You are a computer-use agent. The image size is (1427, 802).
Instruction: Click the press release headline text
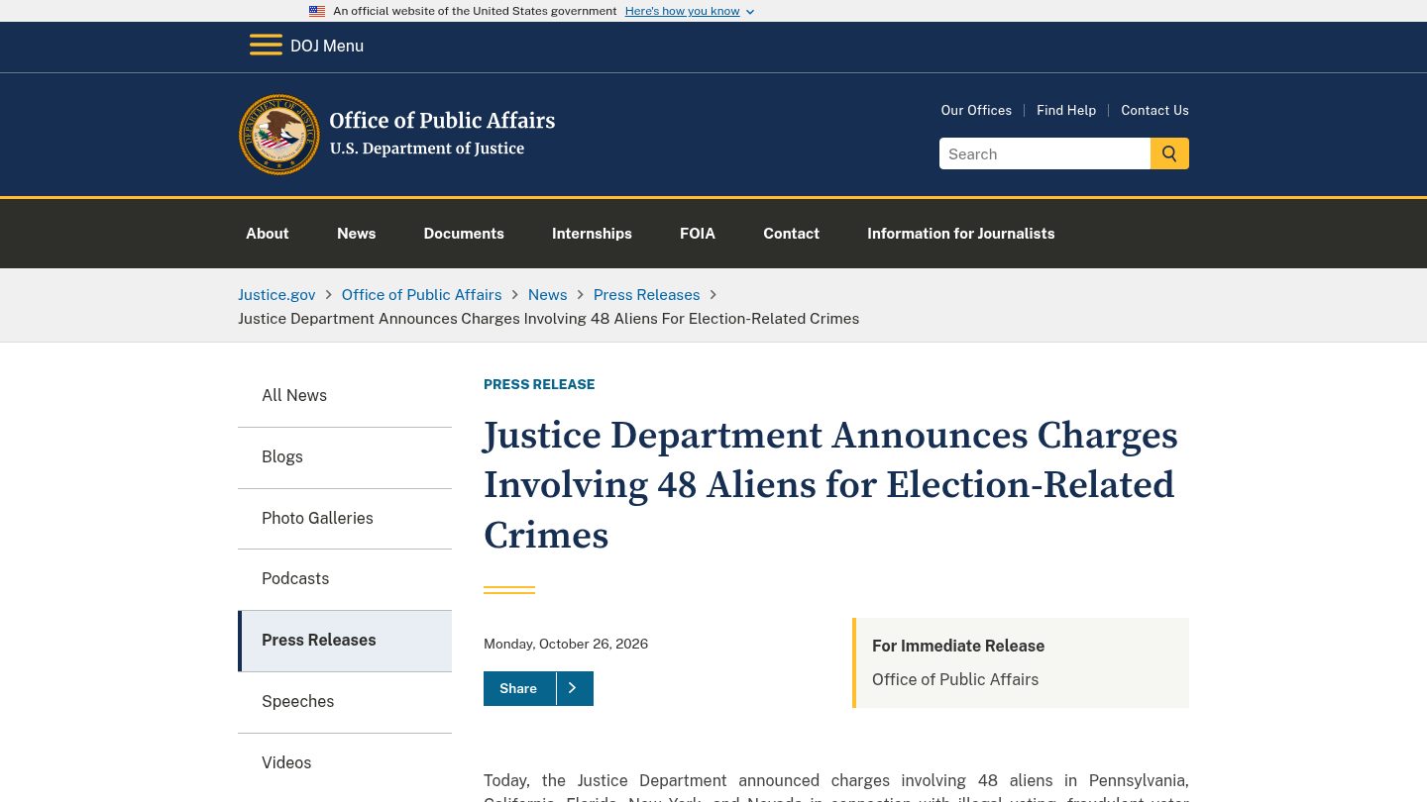click(x=830, y=485)
